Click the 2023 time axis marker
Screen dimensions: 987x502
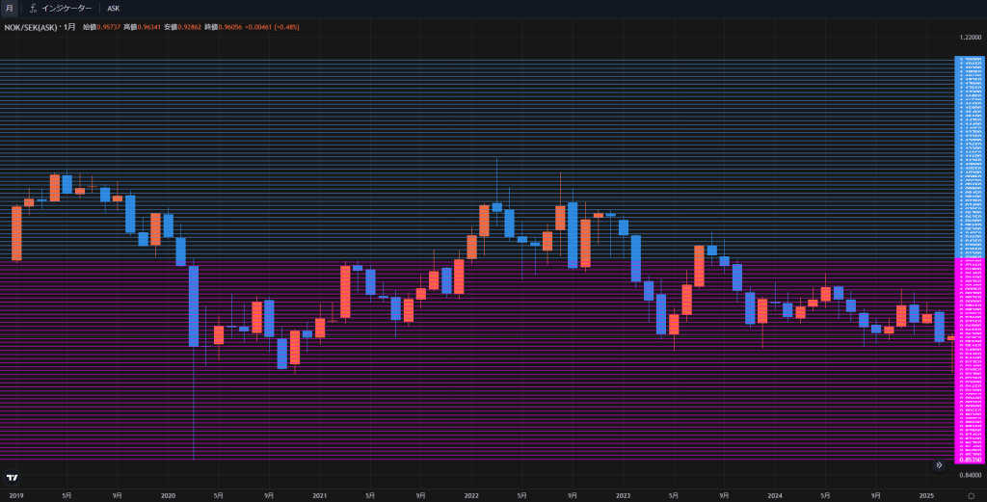pos(623,495)
